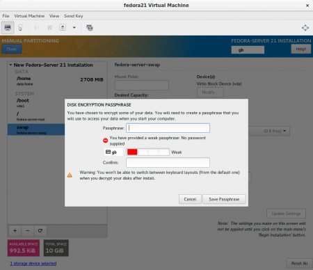Add a new mount point plus button
This screenshot has width=313, height=270.
point(15,230)
